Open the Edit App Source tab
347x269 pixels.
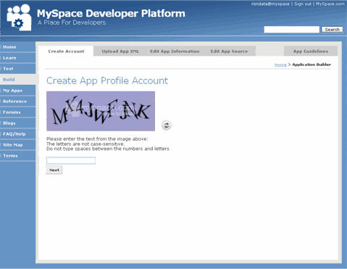click(x=229, y=51)
